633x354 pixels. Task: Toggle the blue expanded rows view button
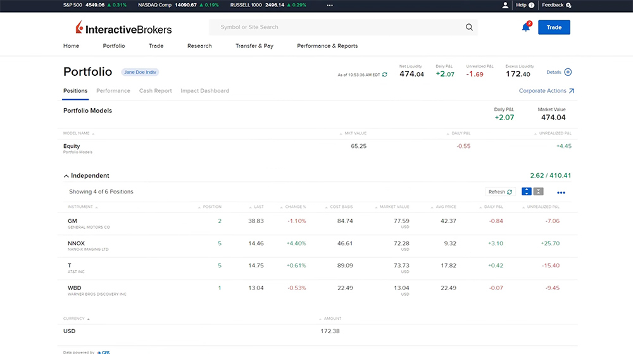[527, 192]
